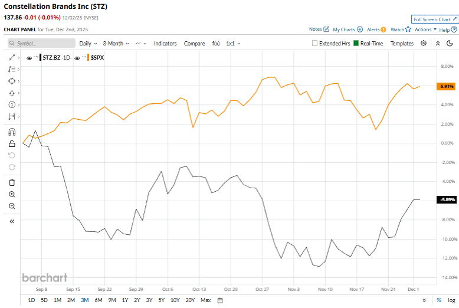
Task: Select the 9M time range
Action: (112, 300)
